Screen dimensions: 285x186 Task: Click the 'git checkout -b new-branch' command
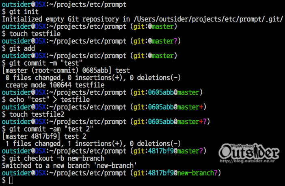coord(57,158)
